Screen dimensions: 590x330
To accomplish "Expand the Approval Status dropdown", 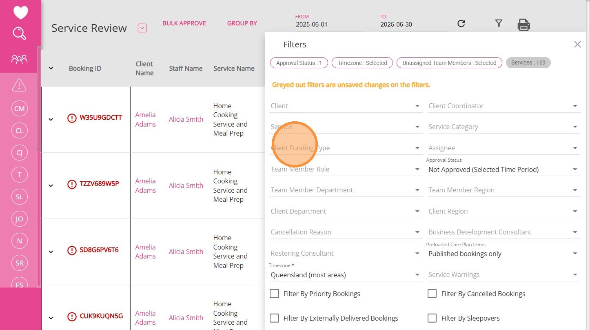I will [x=503, y=169].
